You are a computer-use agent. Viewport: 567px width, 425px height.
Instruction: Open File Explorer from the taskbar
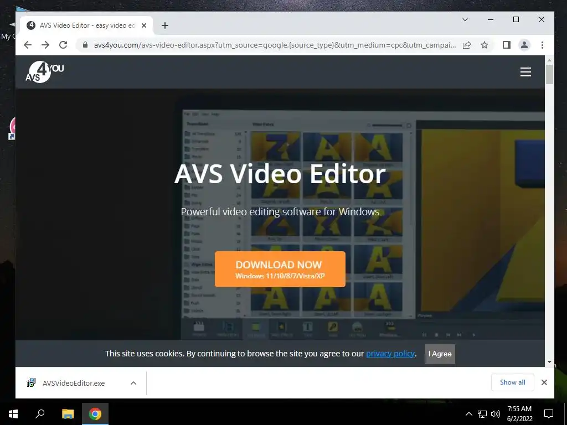pos(68,414)
